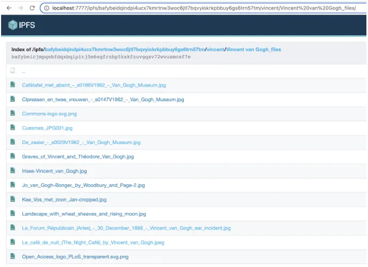Screen dimensions: 368x267
Task: Click the browser forward arrow
Action: [20, 8]
